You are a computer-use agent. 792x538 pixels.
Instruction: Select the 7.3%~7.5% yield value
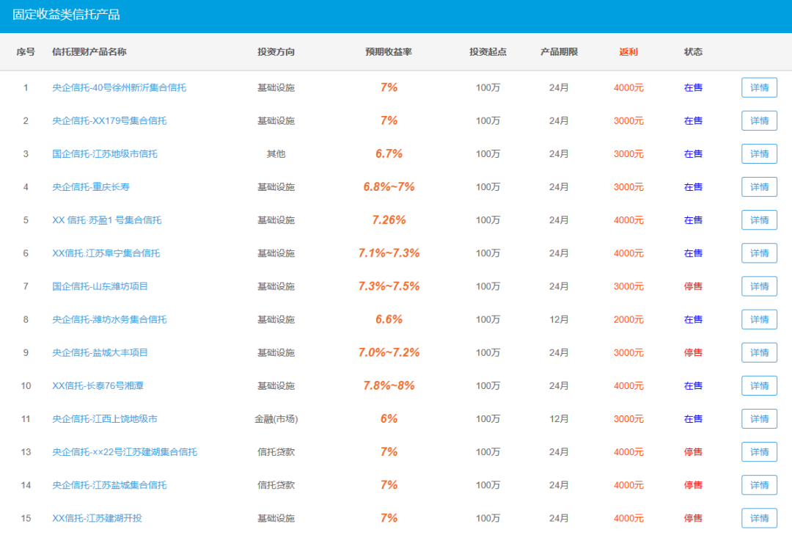tap(389, 286)
